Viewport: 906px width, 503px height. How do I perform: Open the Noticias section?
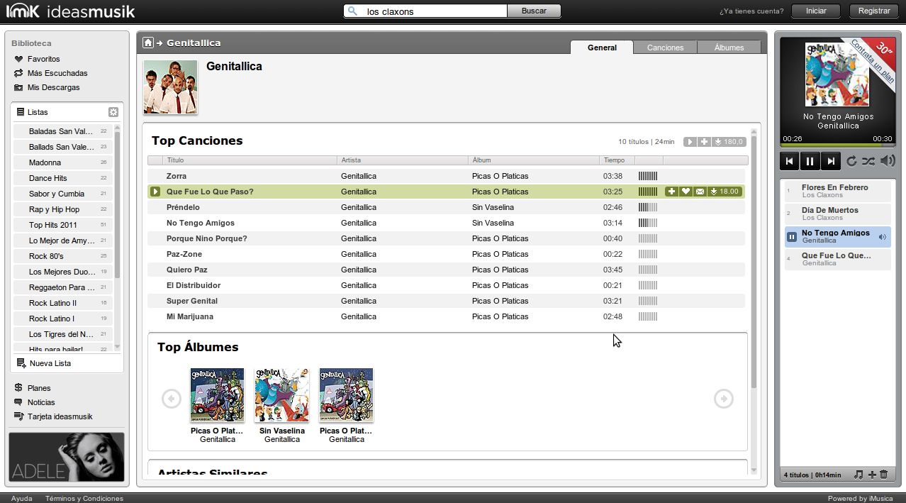point(35,402)
